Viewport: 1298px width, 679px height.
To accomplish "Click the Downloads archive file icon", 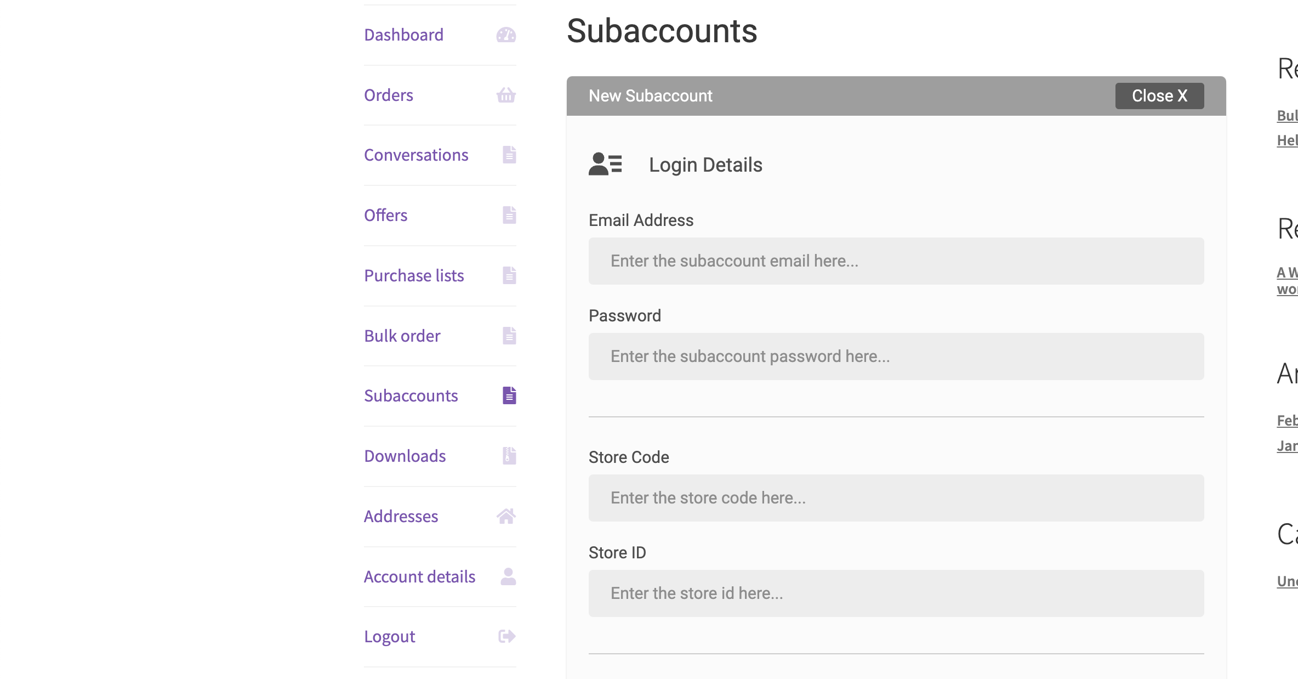I will 509,456.
